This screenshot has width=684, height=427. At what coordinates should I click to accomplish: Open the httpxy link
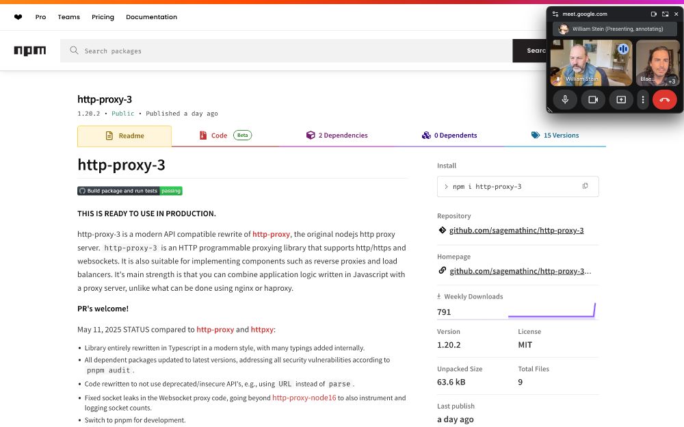262,330
